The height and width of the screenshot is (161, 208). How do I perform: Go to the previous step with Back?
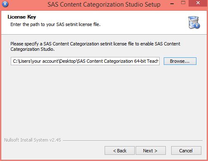pyautogui.click(x=120, y=151)
